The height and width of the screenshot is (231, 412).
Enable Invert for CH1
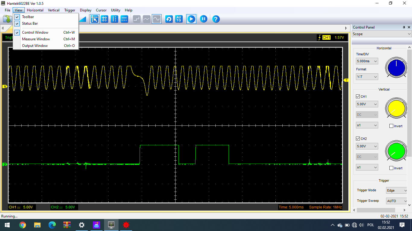(391, 126)
